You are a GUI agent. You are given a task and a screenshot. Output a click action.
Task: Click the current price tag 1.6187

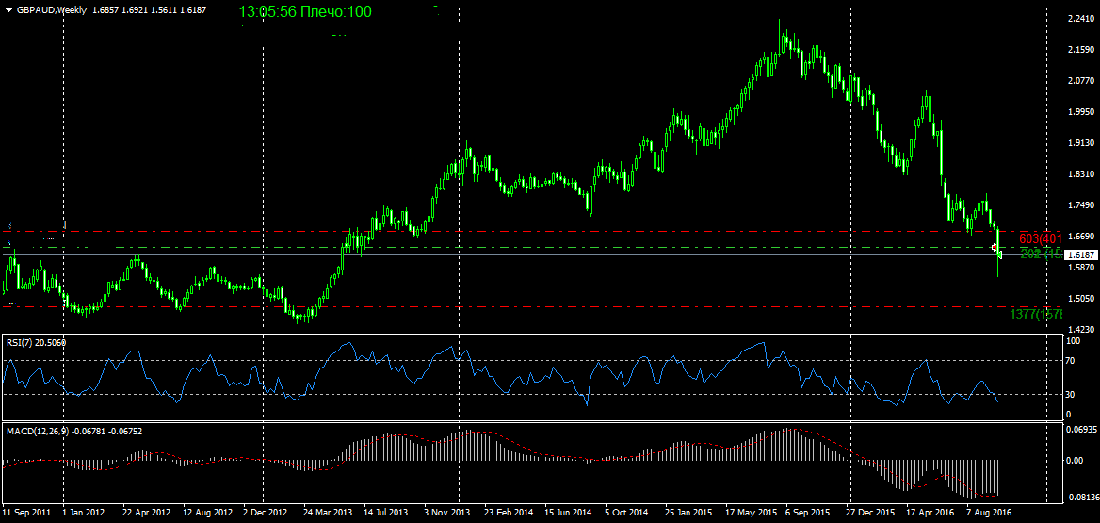[1081, 254]
